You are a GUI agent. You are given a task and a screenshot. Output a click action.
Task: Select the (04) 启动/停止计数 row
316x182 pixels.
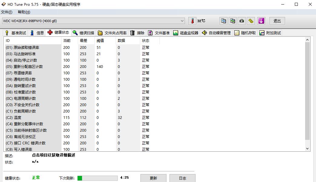(x=82, y=60)
